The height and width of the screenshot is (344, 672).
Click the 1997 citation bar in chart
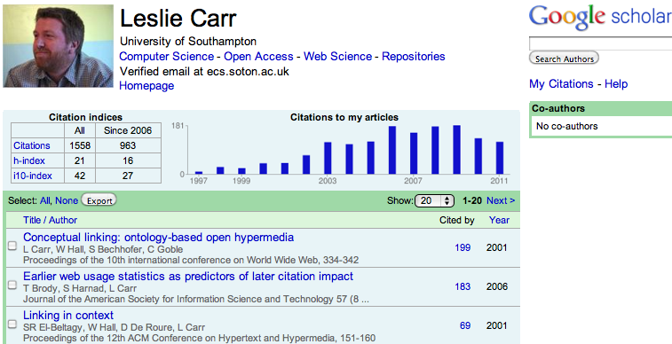pyautogui.click(x=199, y=172)
